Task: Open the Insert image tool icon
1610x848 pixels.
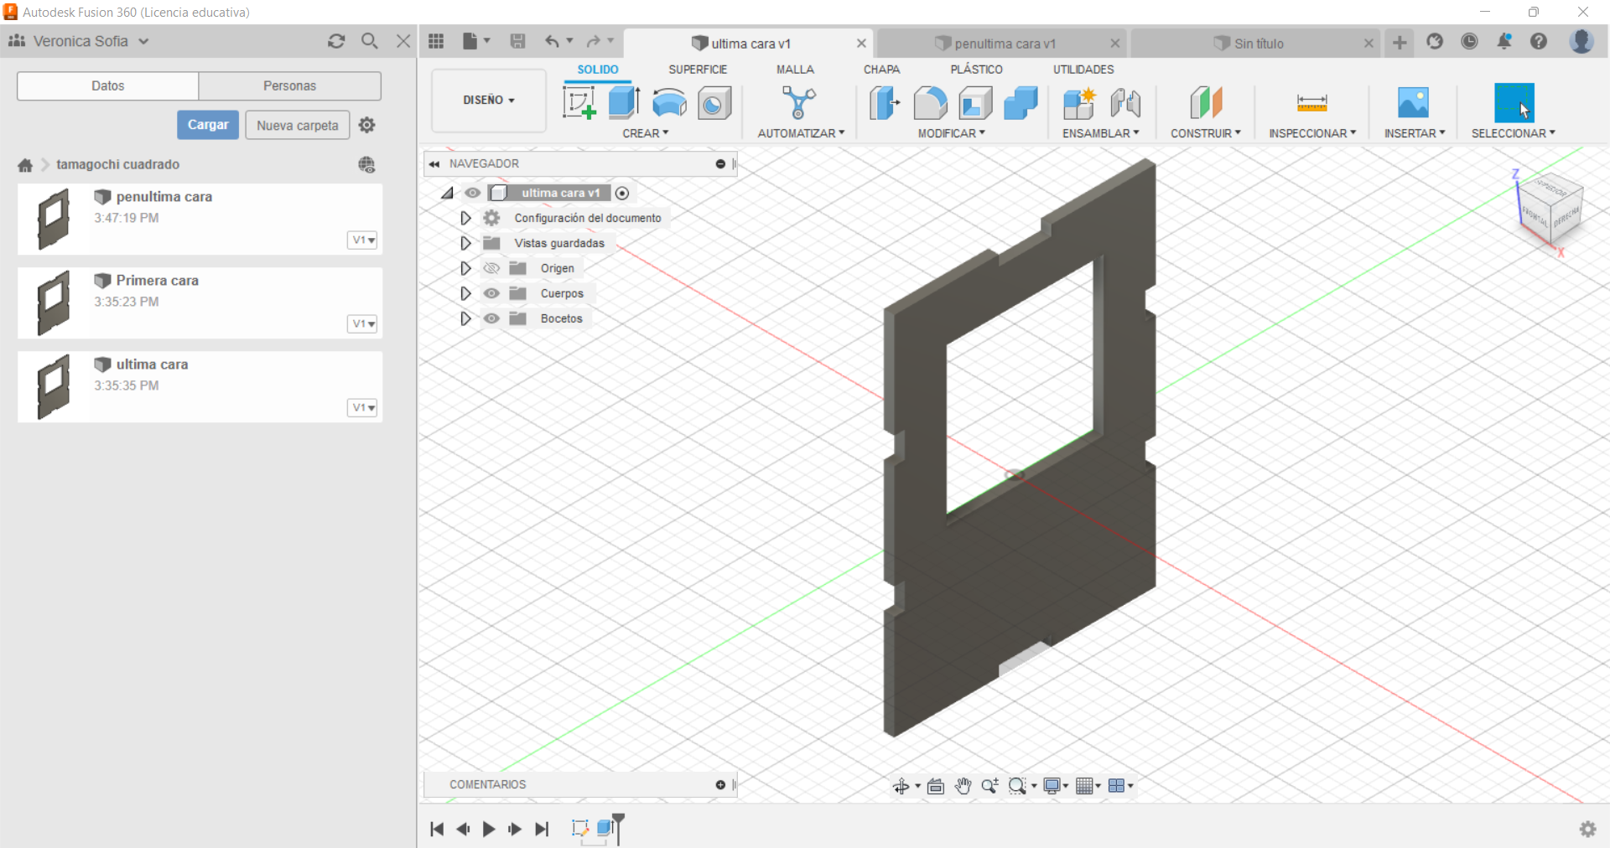Action: coord(1413,103)
